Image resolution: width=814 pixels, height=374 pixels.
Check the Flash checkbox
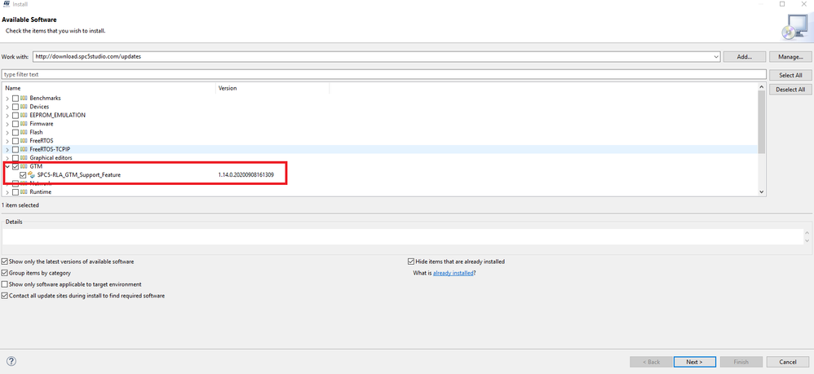tap(15, 132)
